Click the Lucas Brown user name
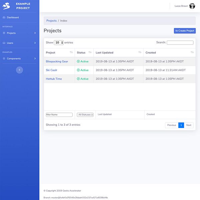200x200 pixels. coord(181,6)
